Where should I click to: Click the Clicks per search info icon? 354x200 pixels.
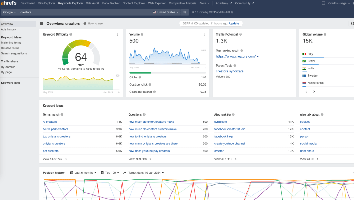click(155, 92)
